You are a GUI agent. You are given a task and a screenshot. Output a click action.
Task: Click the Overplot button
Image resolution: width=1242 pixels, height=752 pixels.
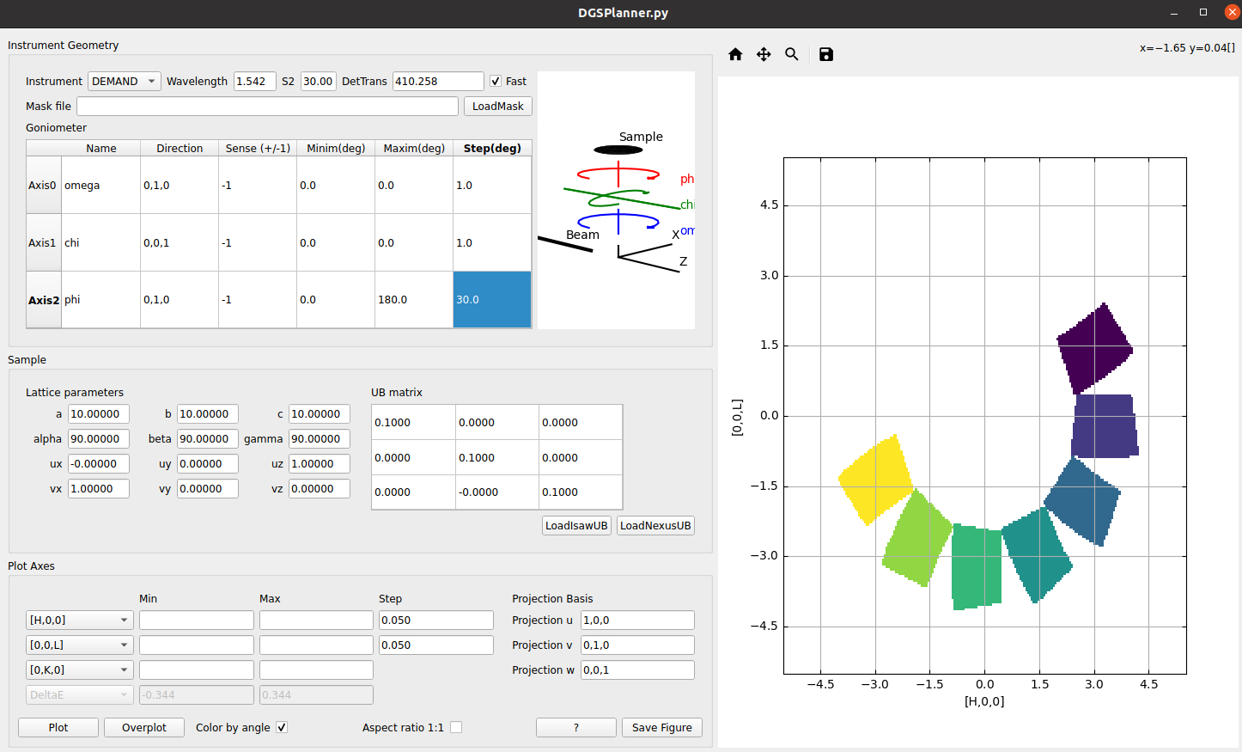pyautogui.click(x=144, y=727)
